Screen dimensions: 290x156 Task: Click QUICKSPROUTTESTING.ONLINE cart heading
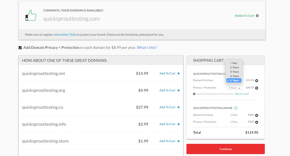pyautogui.click(x=213, y=108)
